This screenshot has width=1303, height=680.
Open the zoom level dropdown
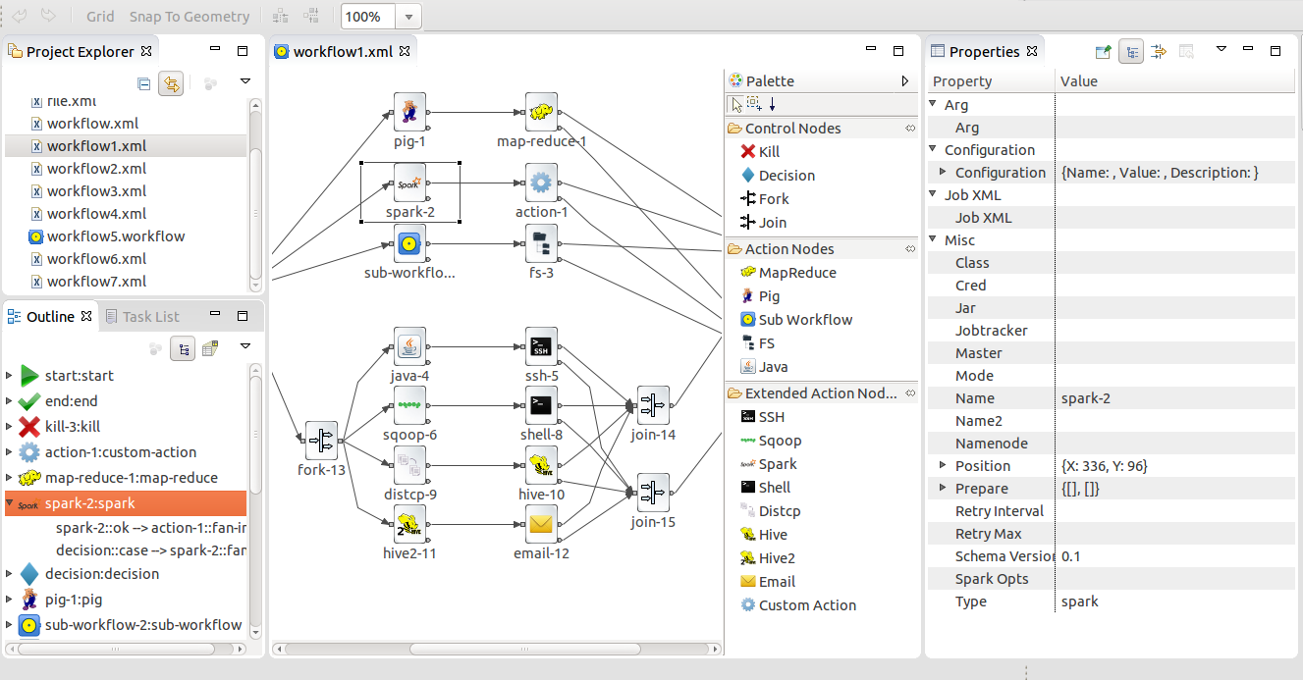click(407, 16)
